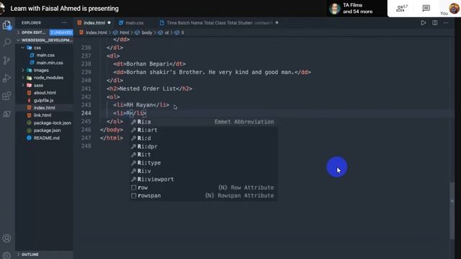Open the Google Meet chat panel
The image size is (461, 259).
[x=426, y=8]
